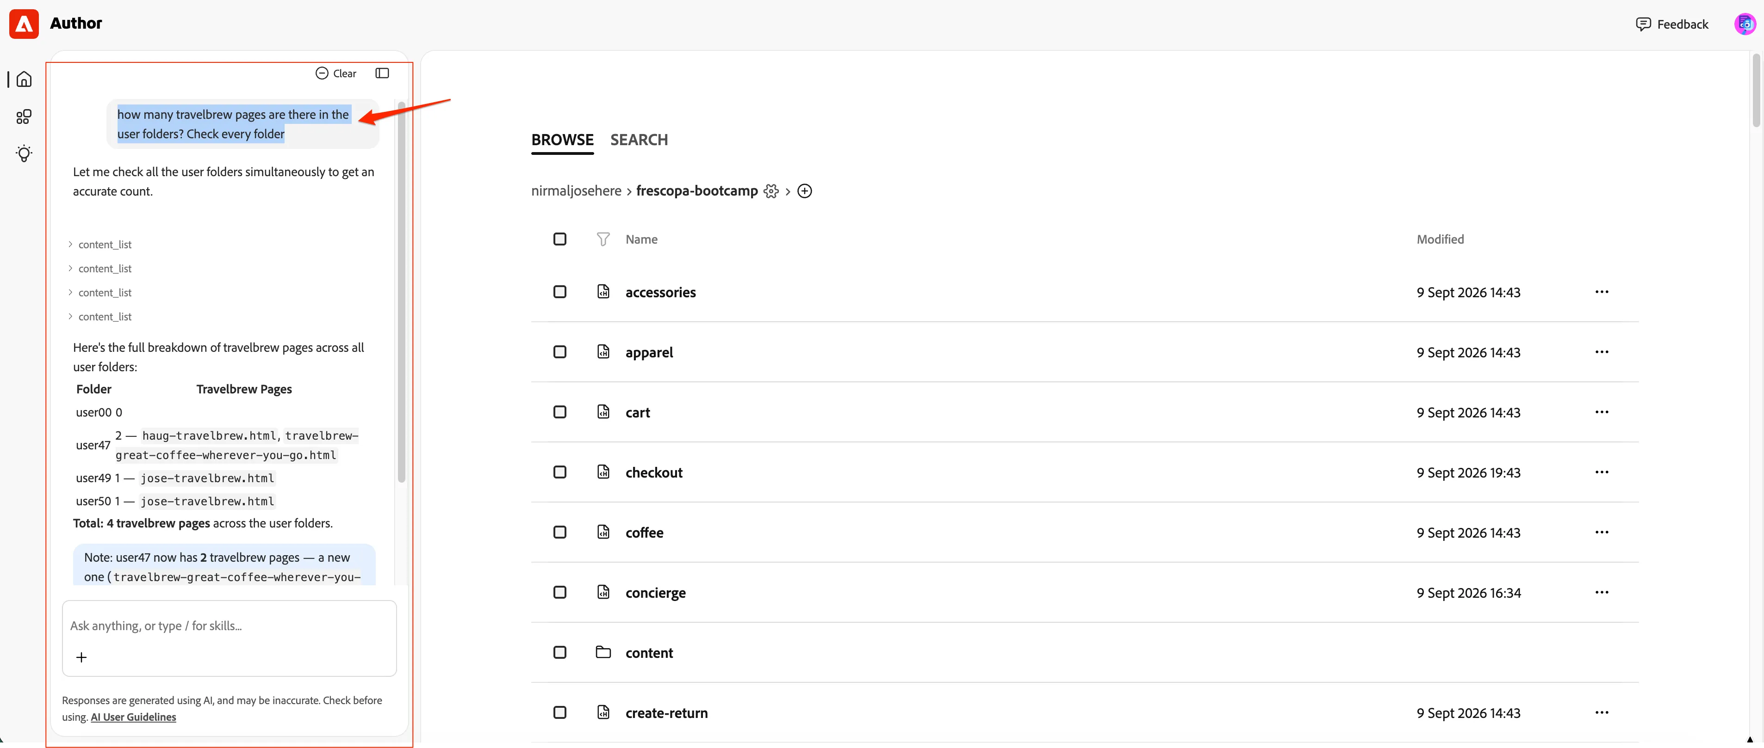Screen dimensions: 1764x748
Task: Check the checkout row checkbox
Action: click(x=559, y=472)
